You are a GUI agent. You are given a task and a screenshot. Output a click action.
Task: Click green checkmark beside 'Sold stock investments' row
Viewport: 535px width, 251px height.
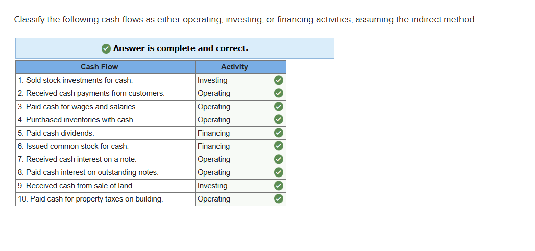coord(278,80)
